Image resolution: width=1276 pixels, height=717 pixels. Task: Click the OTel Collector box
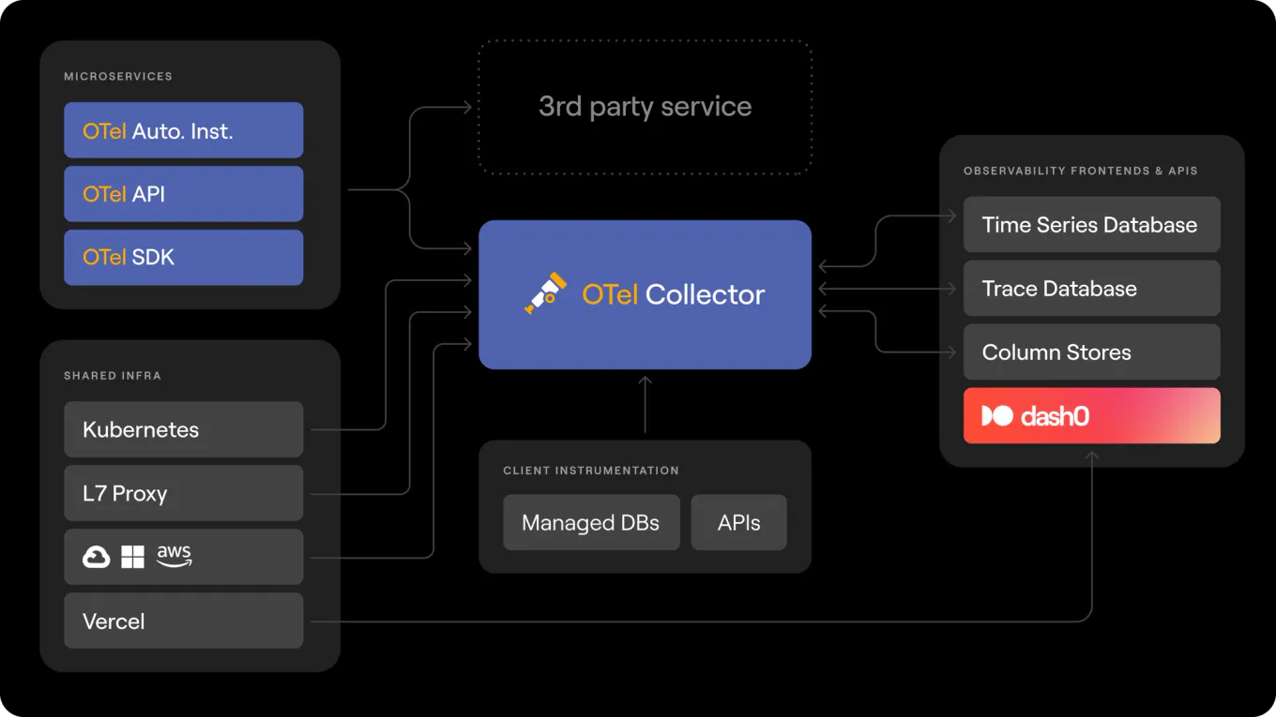(645, 293)
